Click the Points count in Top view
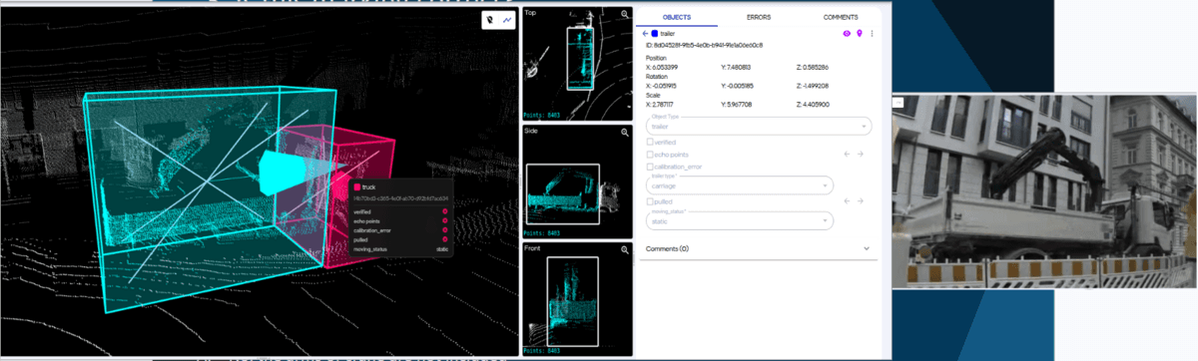 point(541,115)
